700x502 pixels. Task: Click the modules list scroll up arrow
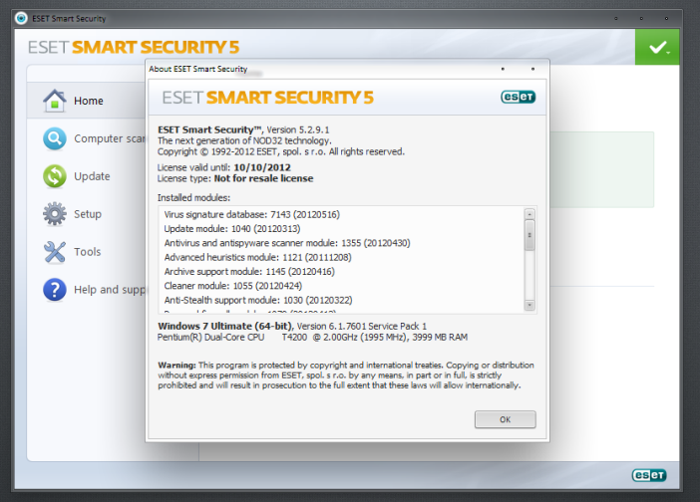tap(529, 214)
